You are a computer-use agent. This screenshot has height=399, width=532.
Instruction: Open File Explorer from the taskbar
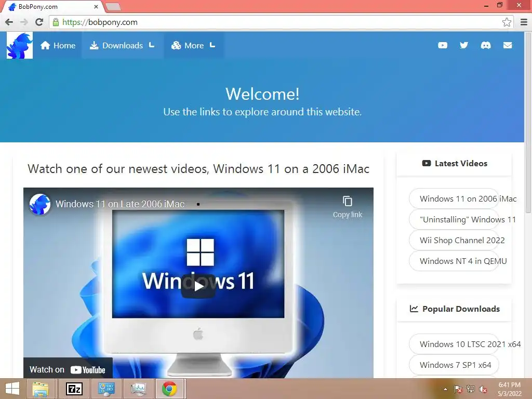pos(41,389)
